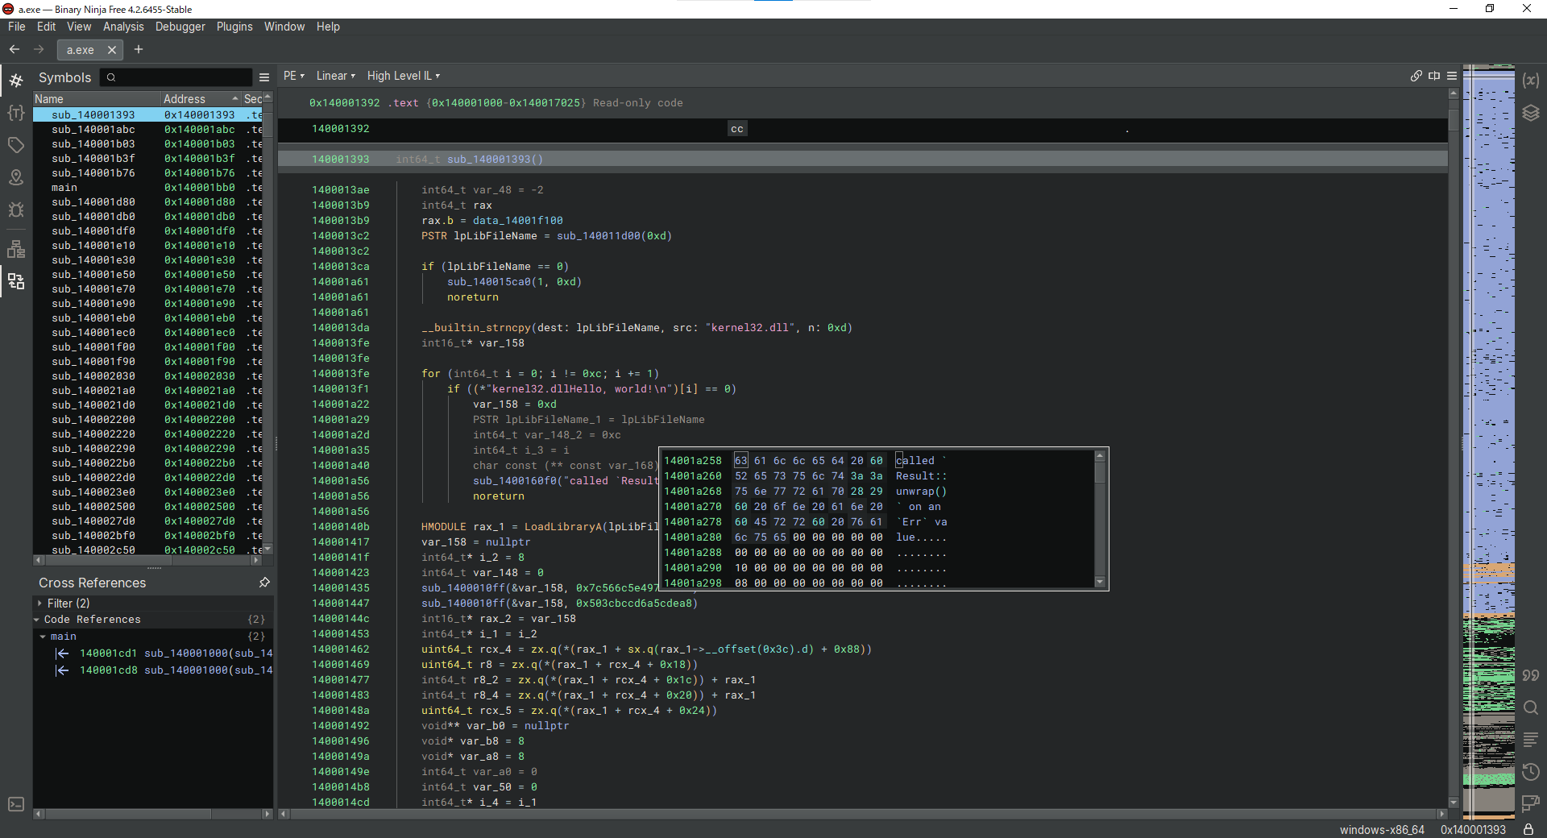This screenshot has width=1547, height=838.
Task: Navigate back with the left arrow
Action: [x=15, y=49]
